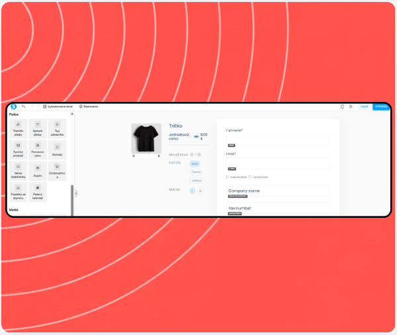
Task: Click the redo arrow icon
Action: 32,107
